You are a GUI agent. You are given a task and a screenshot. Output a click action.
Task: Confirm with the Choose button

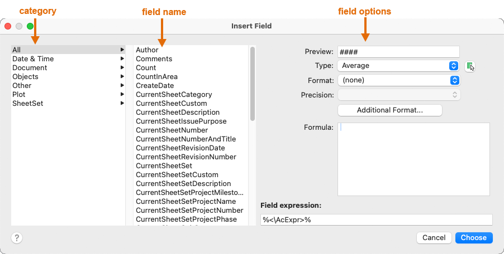point(474,238)
